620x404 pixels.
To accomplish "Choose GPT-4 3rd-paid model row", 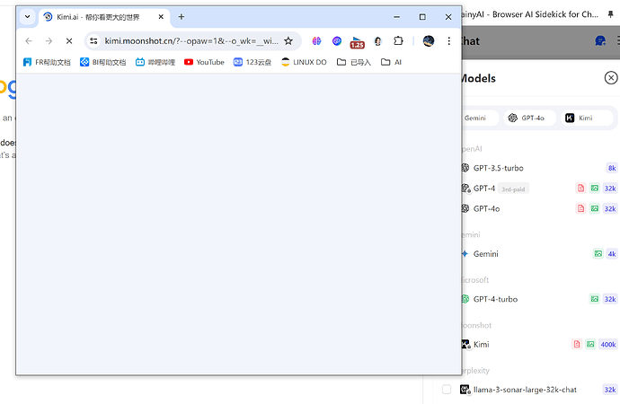I will pyautogui.click(x=540, y=189).
